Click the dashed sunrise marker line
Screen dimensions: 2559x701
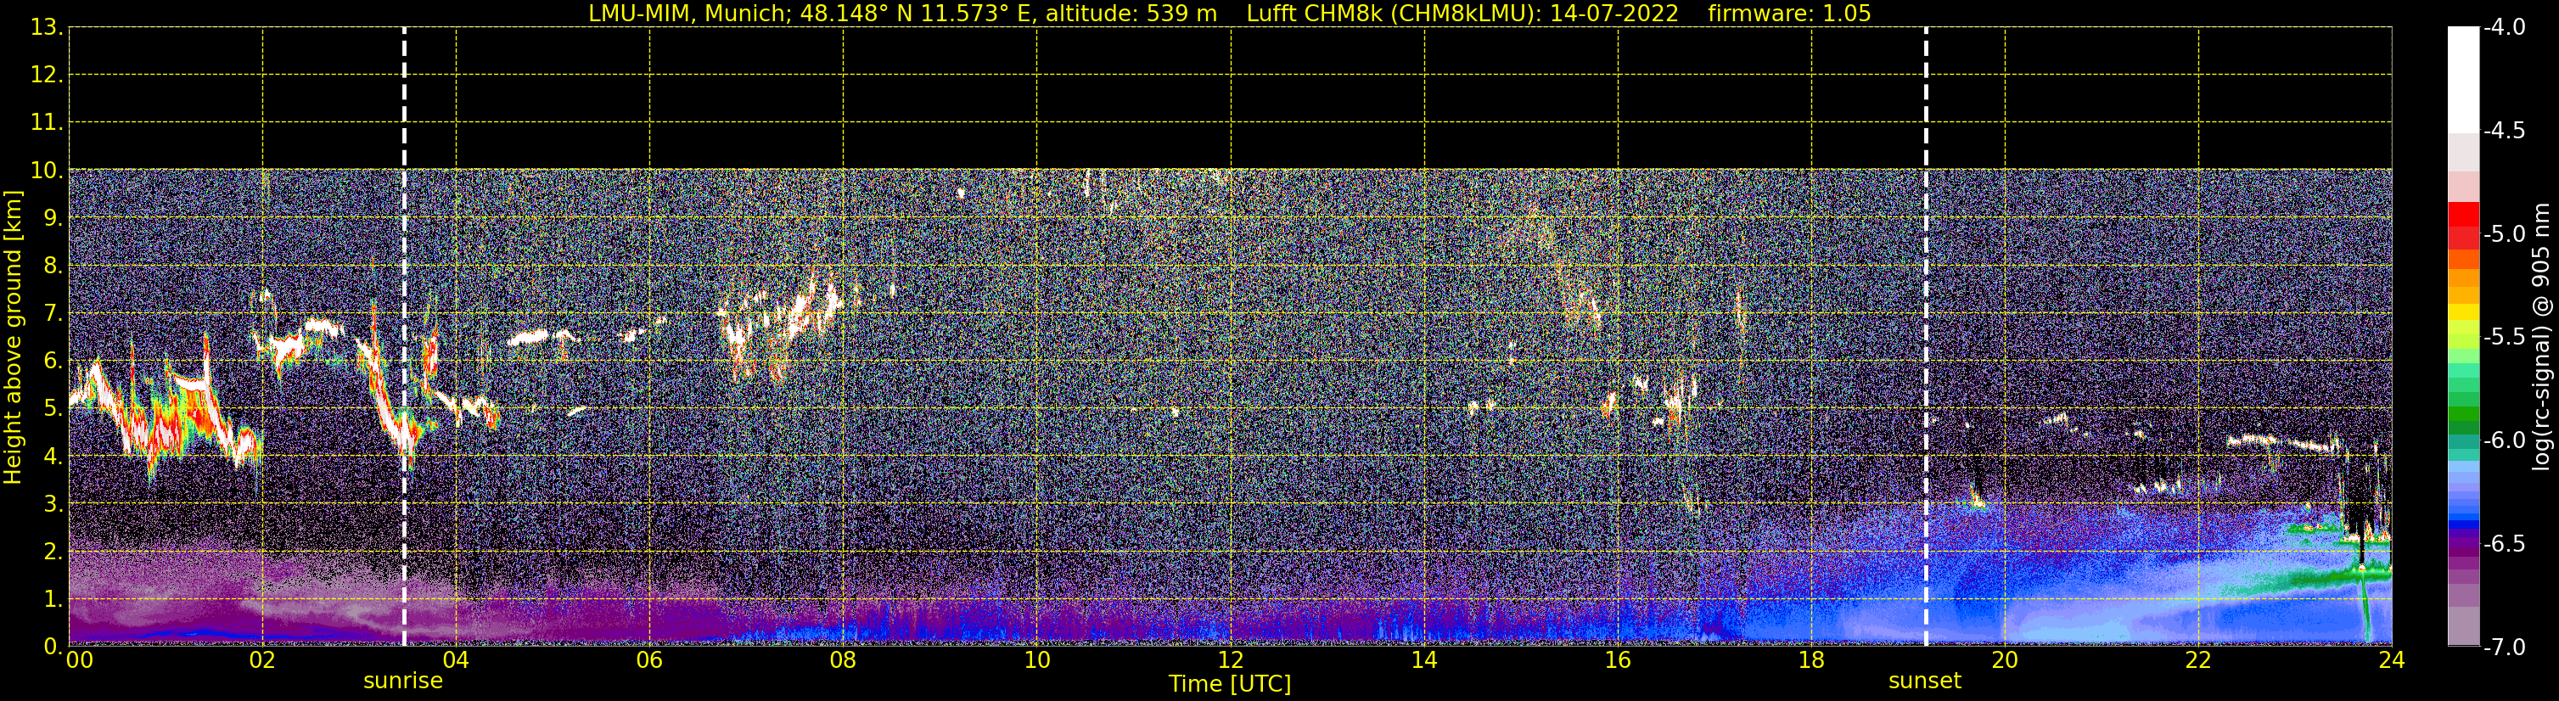pos(404,337)
